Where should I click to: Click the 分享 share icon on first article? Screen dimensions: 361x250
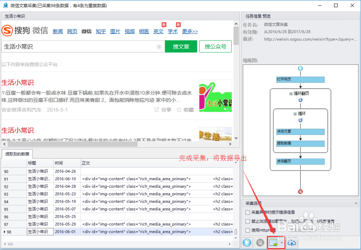tap(157, 110)
